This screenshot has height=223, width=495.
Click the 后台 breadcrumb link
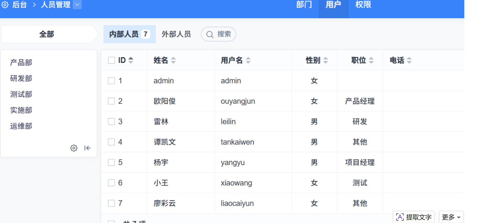[19, 4]
